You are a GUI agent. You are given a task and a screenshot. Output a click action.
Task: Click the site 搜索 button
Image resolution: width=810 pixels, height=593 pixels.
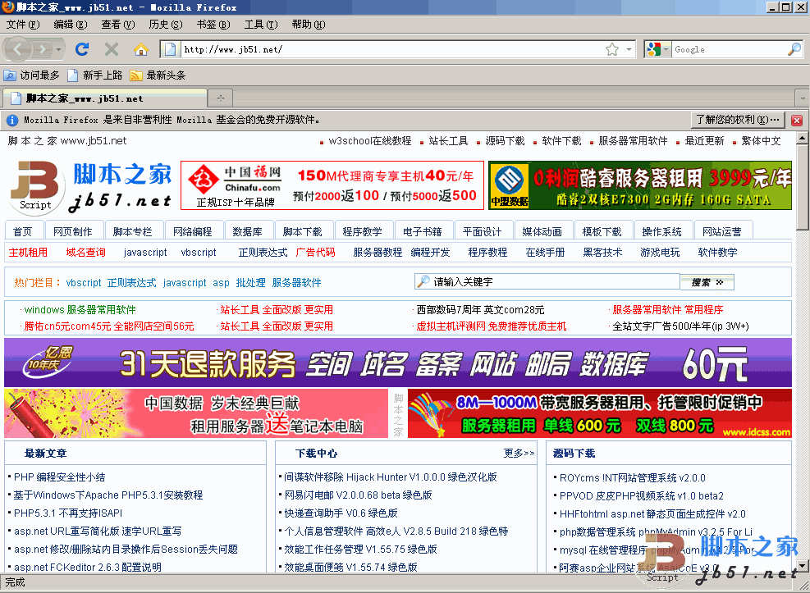click(706, 282)
